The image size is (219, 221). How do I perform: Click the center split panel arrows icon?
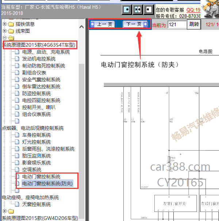tap(138, 9)
